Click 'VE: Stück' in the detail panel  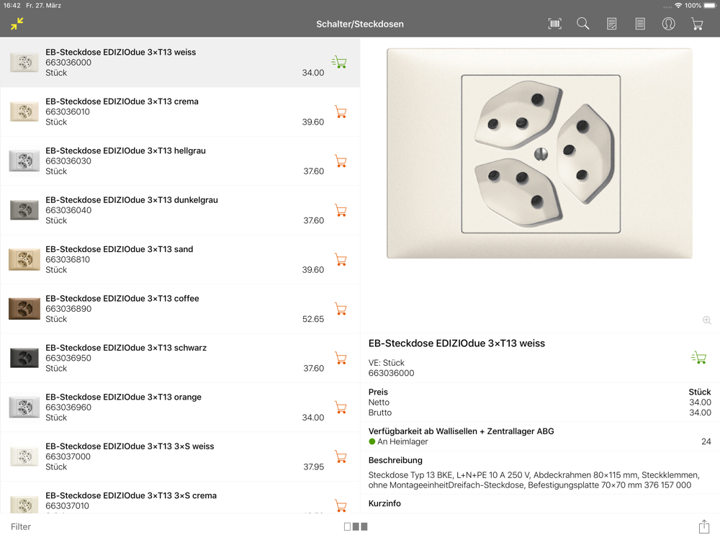click(386, 363)
